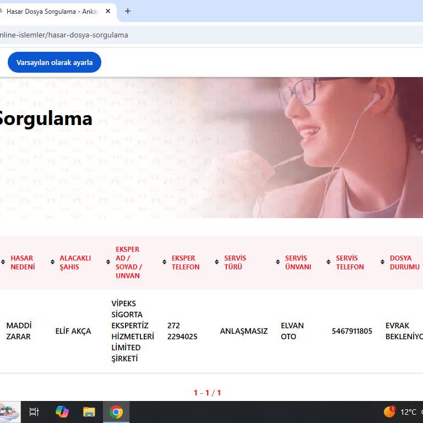Select the EVRAK BEKLENİYOR status cell
Screen dimensions: 423x423
pyautogui.click(x=404, y=331)
